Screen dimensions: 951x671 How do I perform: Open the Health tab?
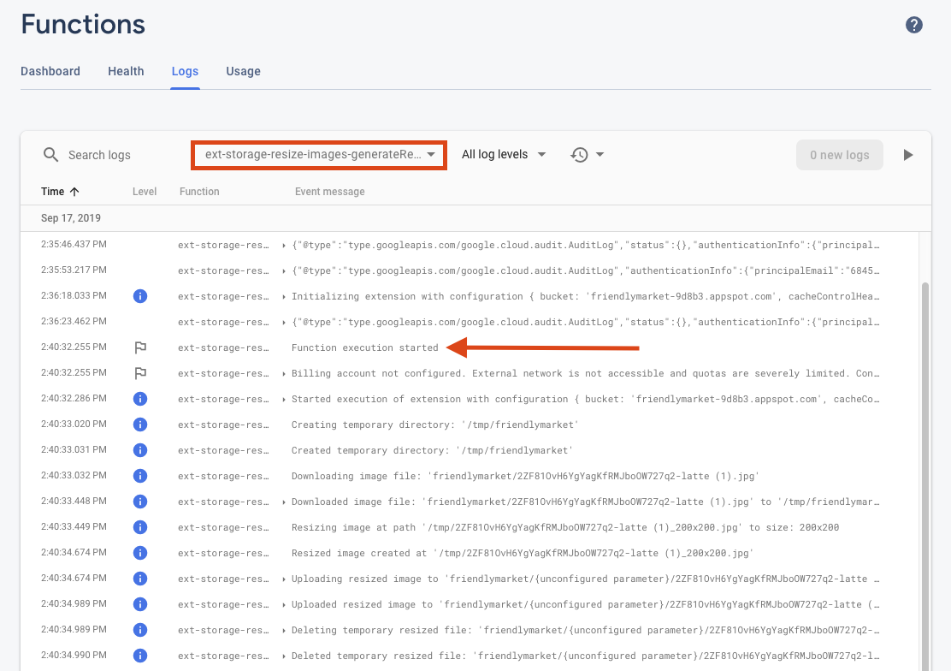pyautogui.click(x=126, y=71)
